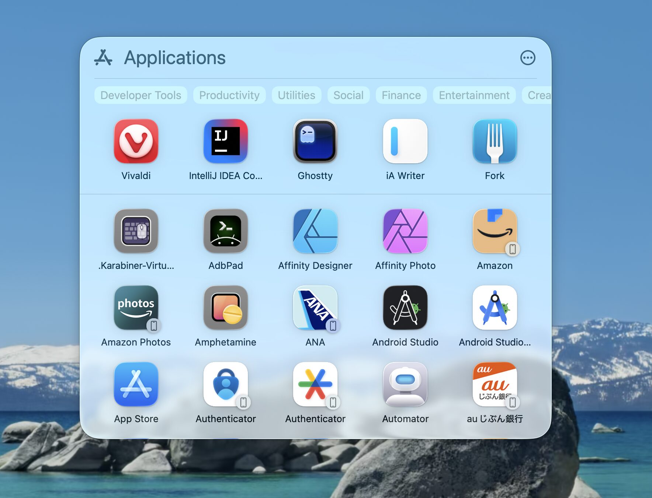652x498 pixels.
Task: Launch Affinity Designer
Action: [x=315, y=231]
